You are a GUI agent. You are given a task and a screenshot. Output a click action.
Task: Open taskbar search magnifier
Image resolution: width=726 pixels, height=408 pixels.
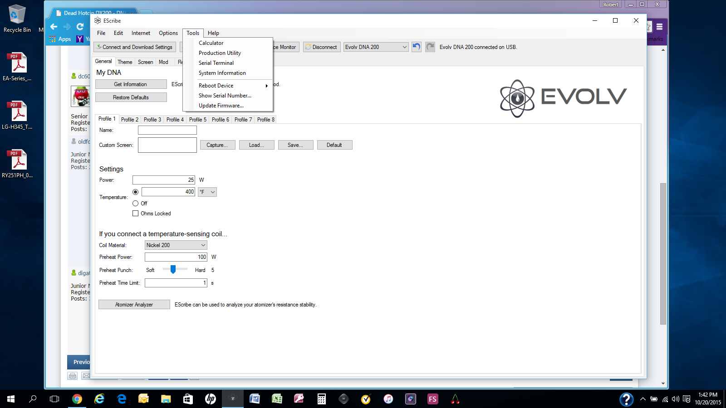[33, 399]
